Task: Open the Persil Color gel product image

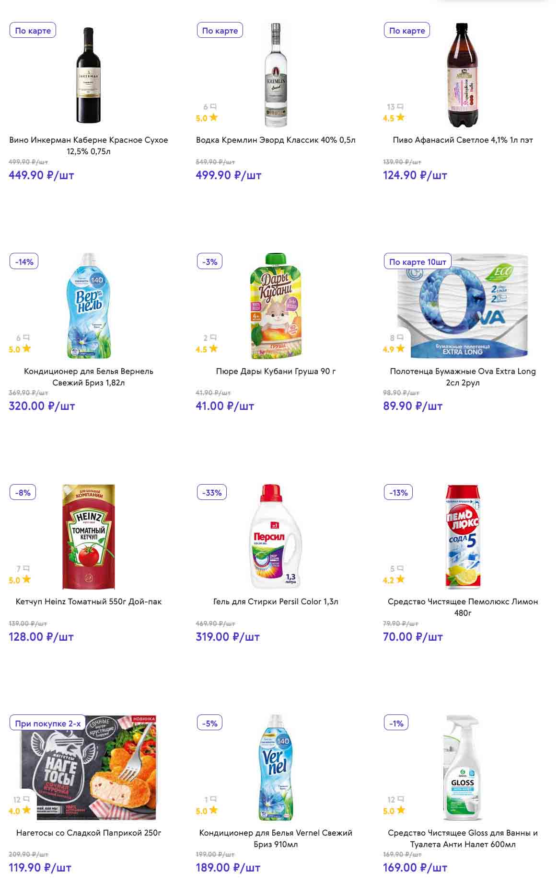Action: click(x=276, y=536)
